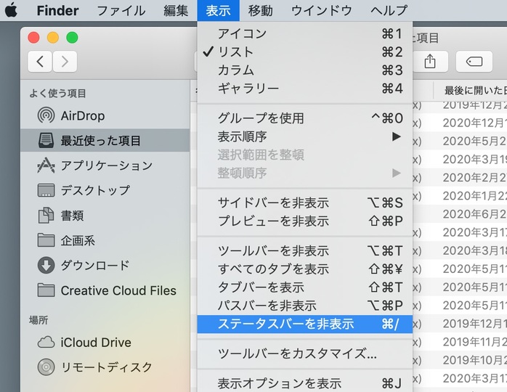Open リモートディスク in the sidebar
The image size is (507, 392).
point(105,367)
